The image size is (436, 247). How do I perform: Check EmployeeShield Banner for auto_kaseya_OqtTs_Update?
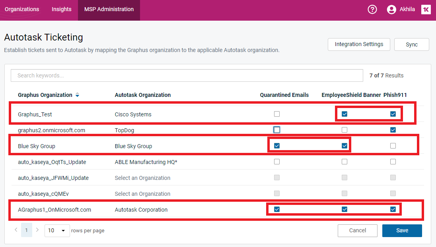tap(345, 162)
